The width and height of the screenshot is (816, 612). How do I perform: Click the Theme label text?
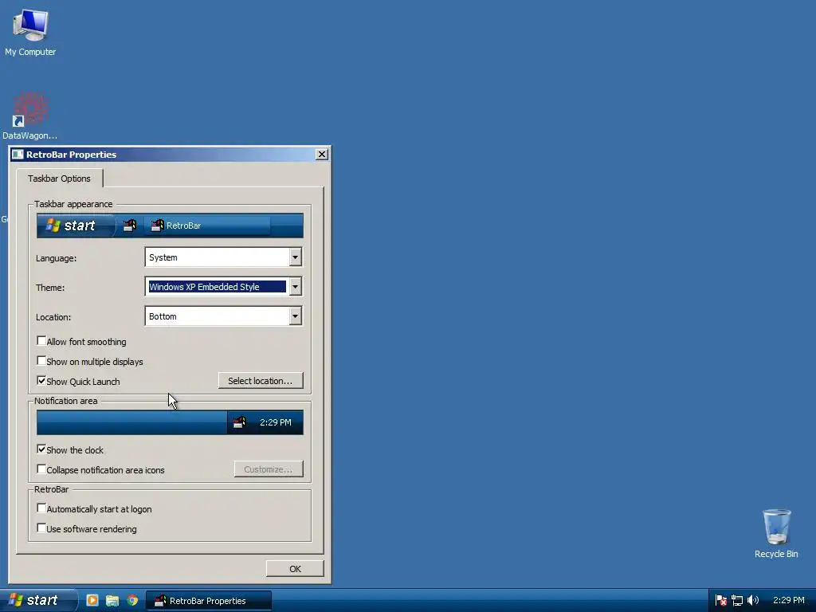point(50,288)
